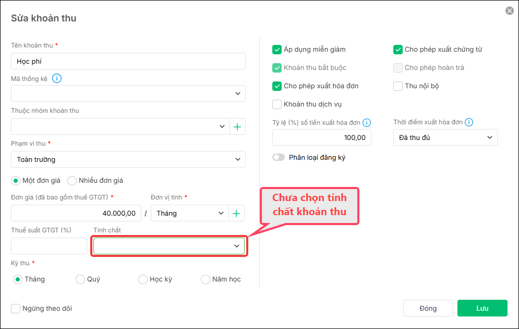Toggle Khoản thu bắt buộc checkbox
Image resolution: width=519 pixels, height=329 pixels.
[x=276, y=68]
